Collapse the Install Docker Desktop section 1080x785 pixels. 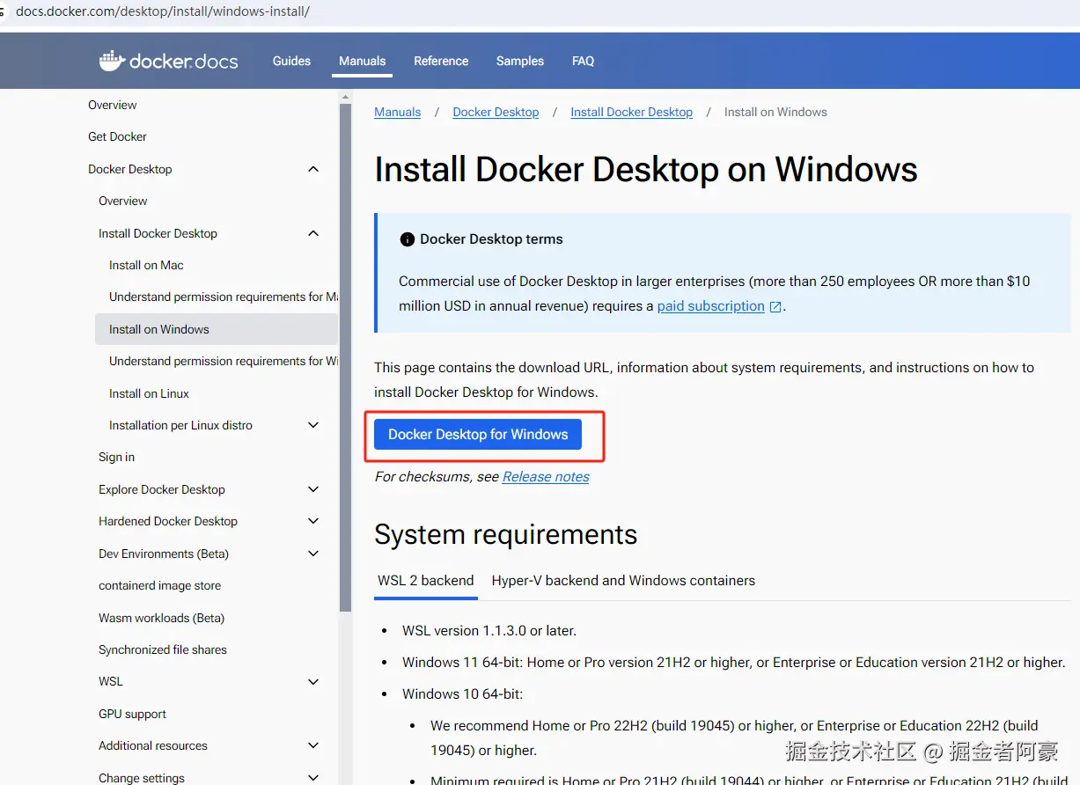pos(313,233)
